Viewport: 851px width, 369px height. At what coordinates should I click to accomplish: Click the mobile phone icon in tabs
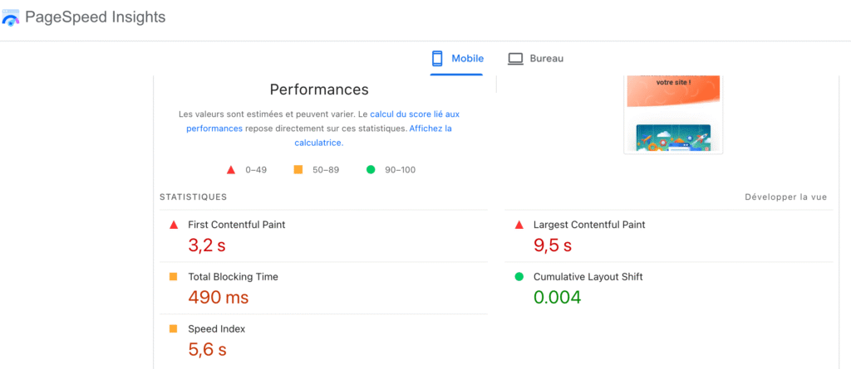[x=437, y=59]
